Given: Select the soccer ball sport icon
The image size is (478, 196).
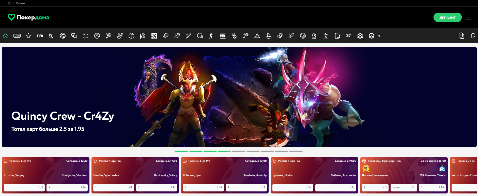Looking at the screenshot, I should coord(63,36).
